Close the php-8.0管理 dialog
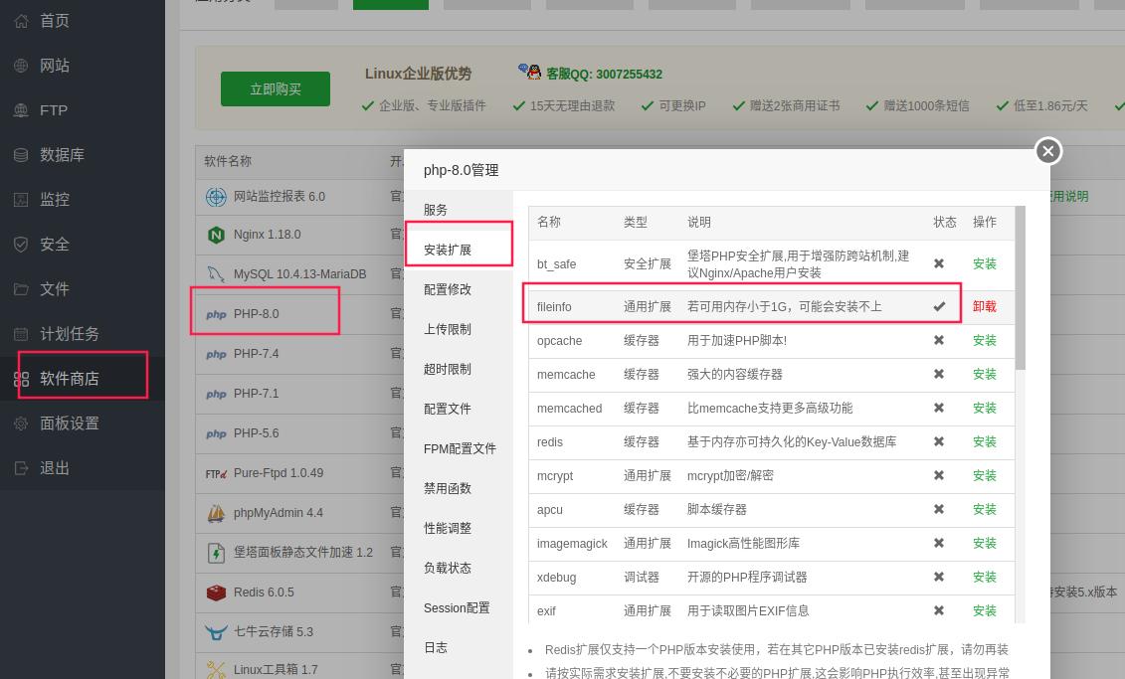Screen dimensions: 1125x679 pos(1047,151)
